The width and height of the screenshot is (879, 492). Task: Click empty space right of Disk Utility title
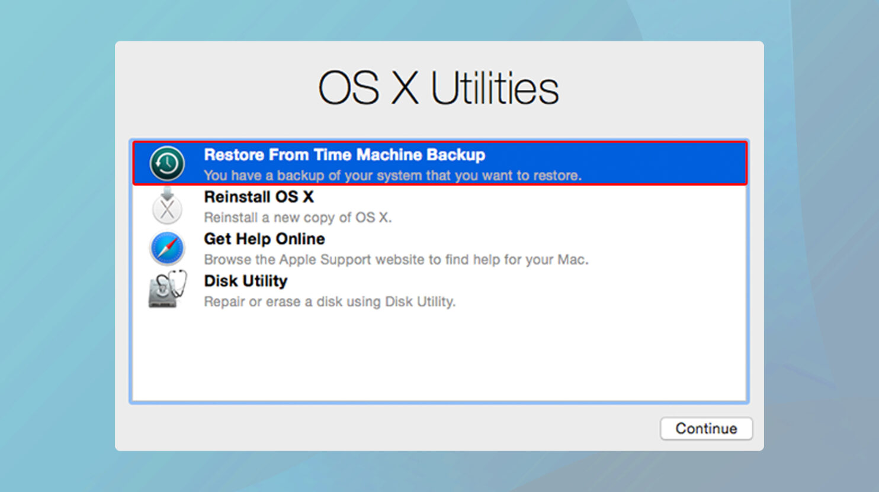click(x=533, y=281)
